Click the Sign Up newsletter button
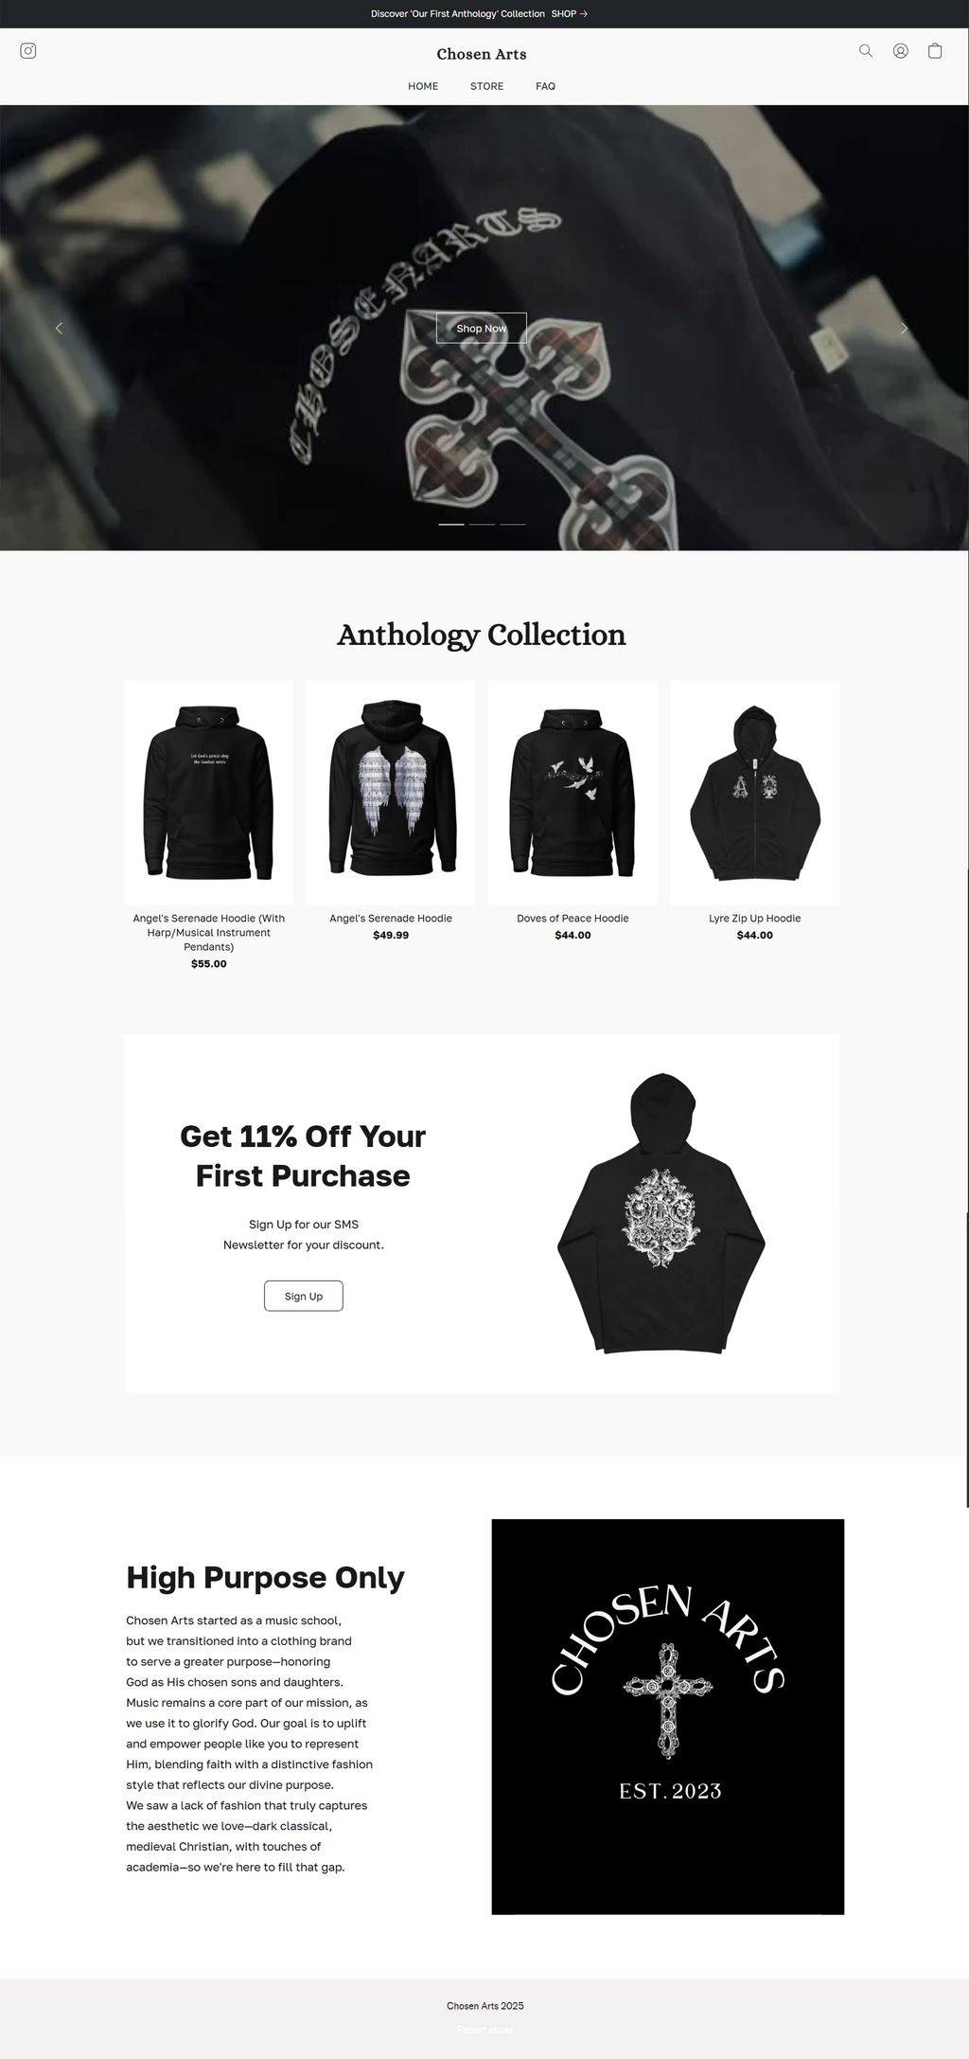 pyautogui.click(x=304, y=1296)
